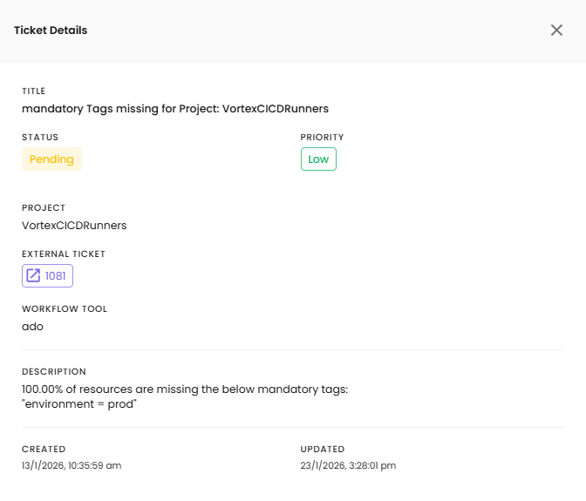Click the "environment = prod" tag text
Viewport: 586px width, 501px height.
point(79,404)
